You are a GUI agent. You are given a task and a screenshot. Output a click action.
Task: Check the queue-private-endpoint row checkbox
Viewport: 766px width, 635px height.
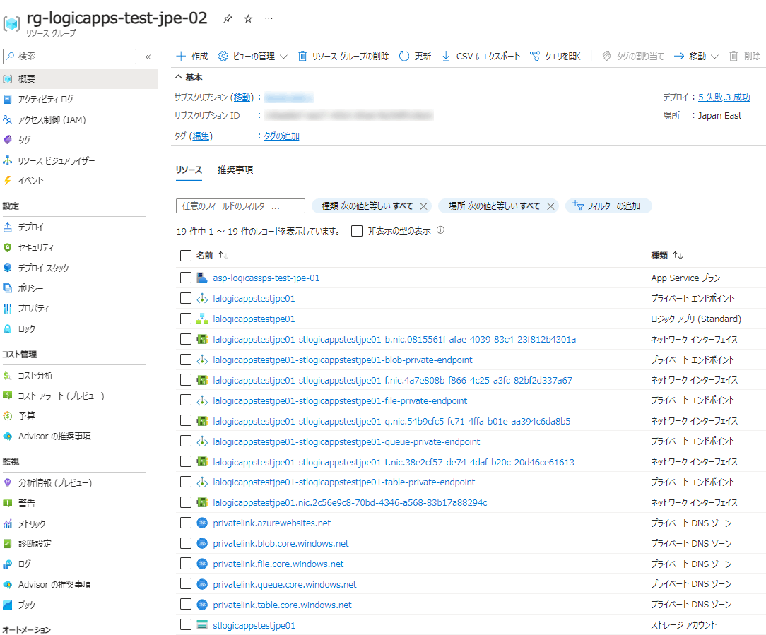tap(186, 441)
